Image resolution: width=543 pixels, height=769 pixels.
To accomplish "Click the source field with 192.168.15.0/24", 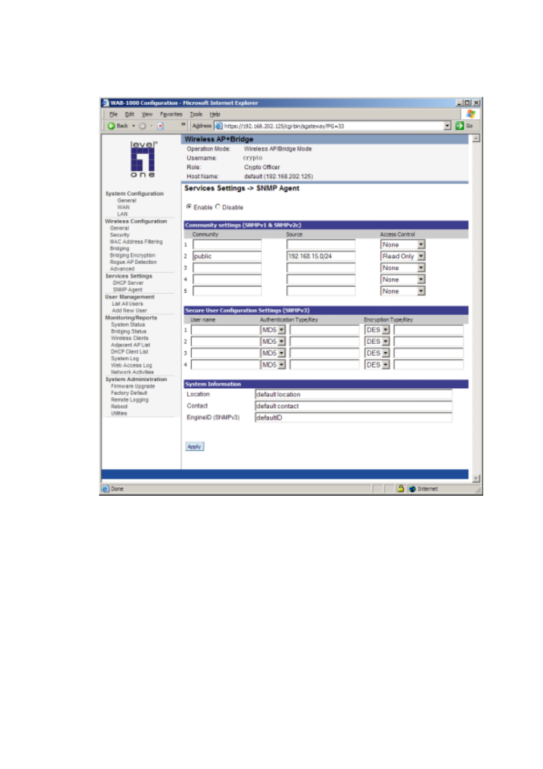I will (321, 256).
